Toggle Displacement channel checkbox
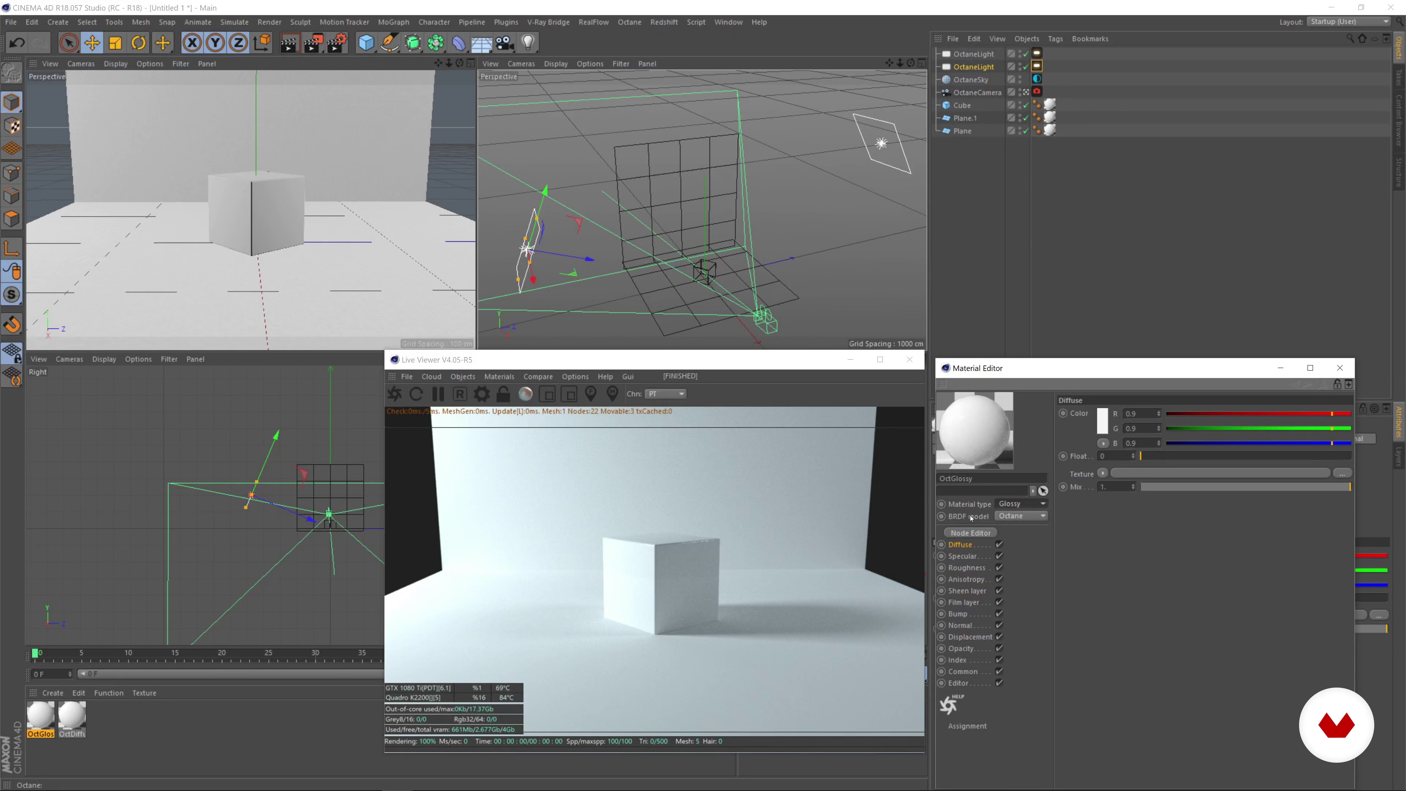This screenshot has width=1406, height=791. [999, 636]
